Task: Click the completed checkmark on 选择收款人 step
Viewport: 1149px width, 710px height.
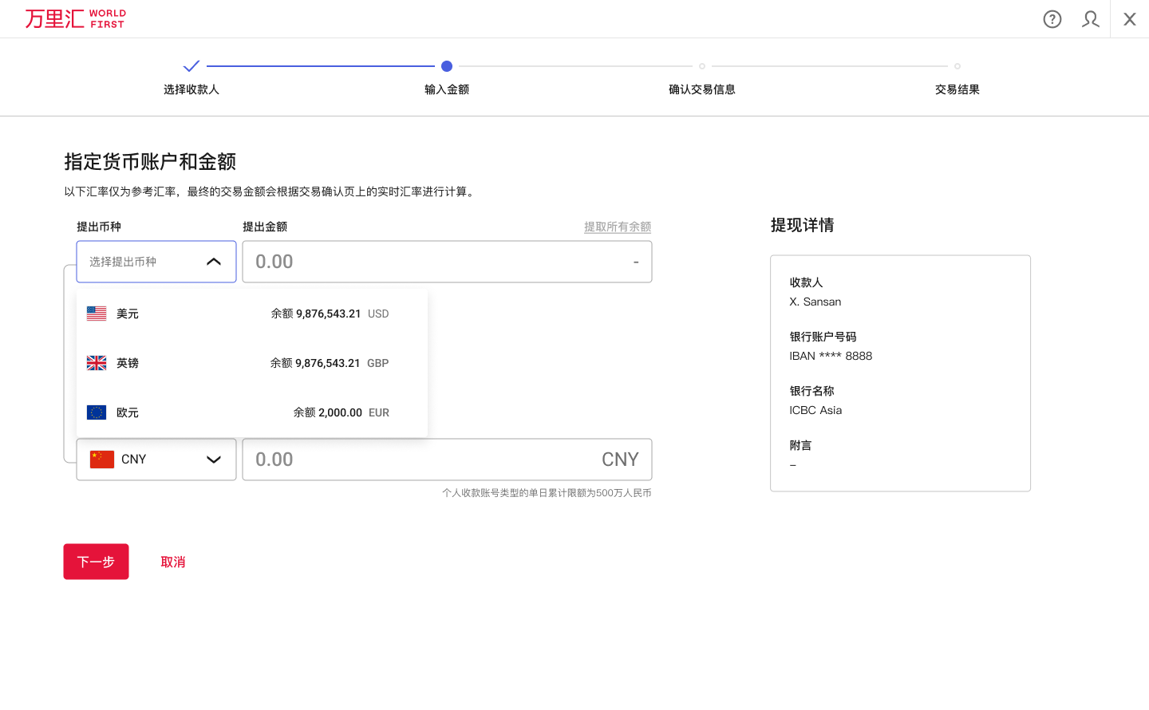Action: pyautogui.click(x=191, y=66)
